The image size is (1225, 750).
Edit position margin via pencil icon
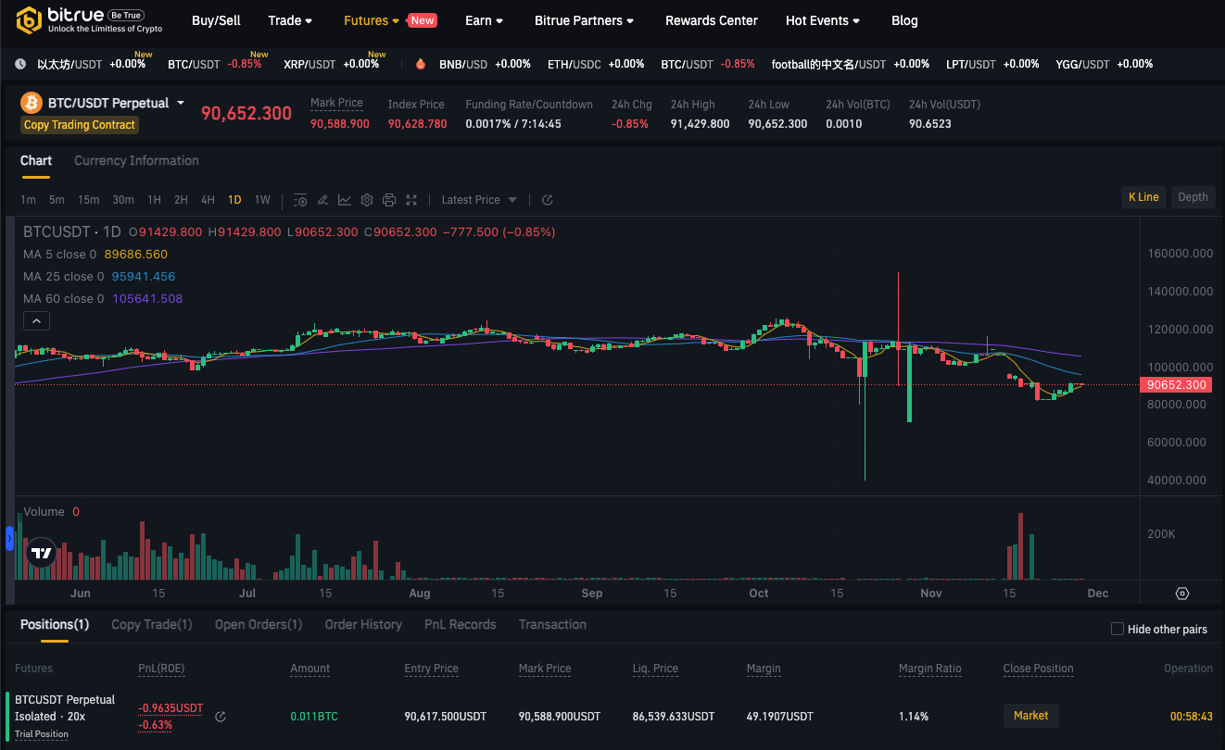(x=221, y=716)
